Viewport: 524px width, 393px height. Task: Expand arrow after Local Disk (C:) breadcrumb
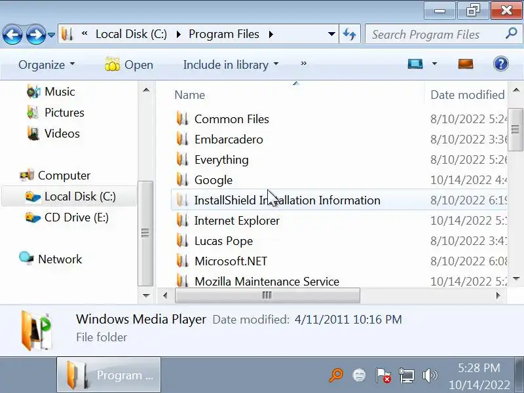pos(179,34)
